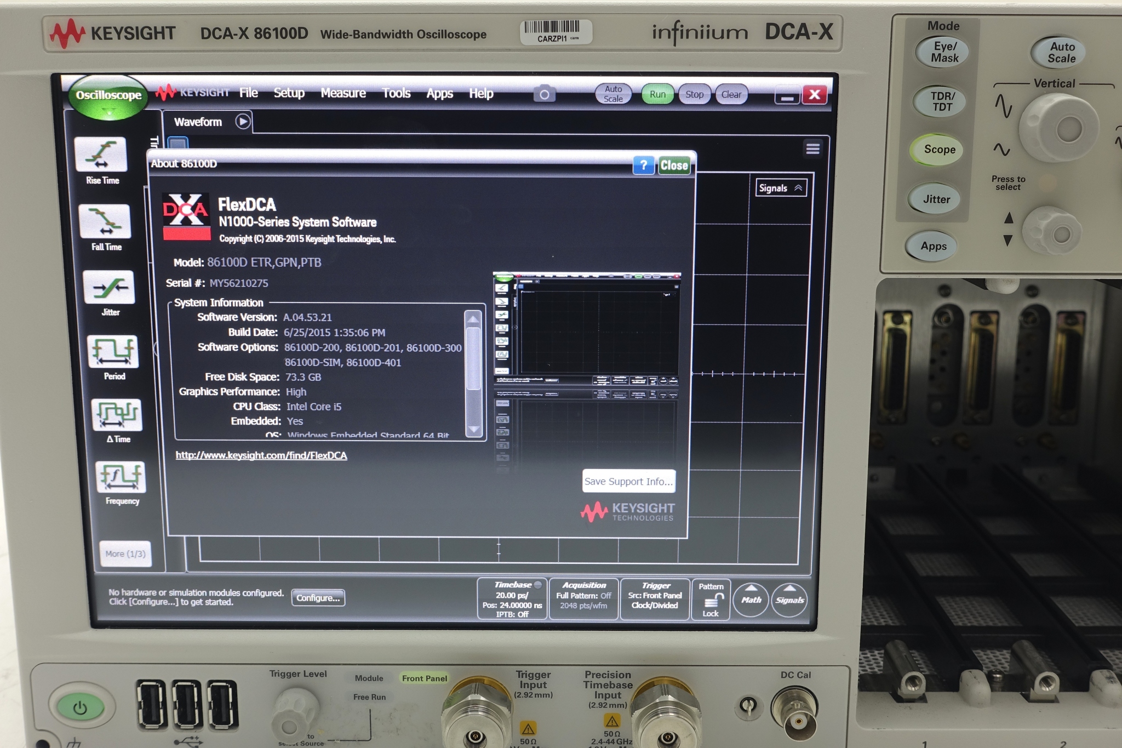
Task: Open the Setup menu
Action: [x=289, y=93]
